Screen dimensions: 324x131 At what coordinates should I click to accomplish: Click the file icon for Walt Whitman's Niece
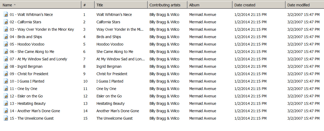tap(6, 15)
